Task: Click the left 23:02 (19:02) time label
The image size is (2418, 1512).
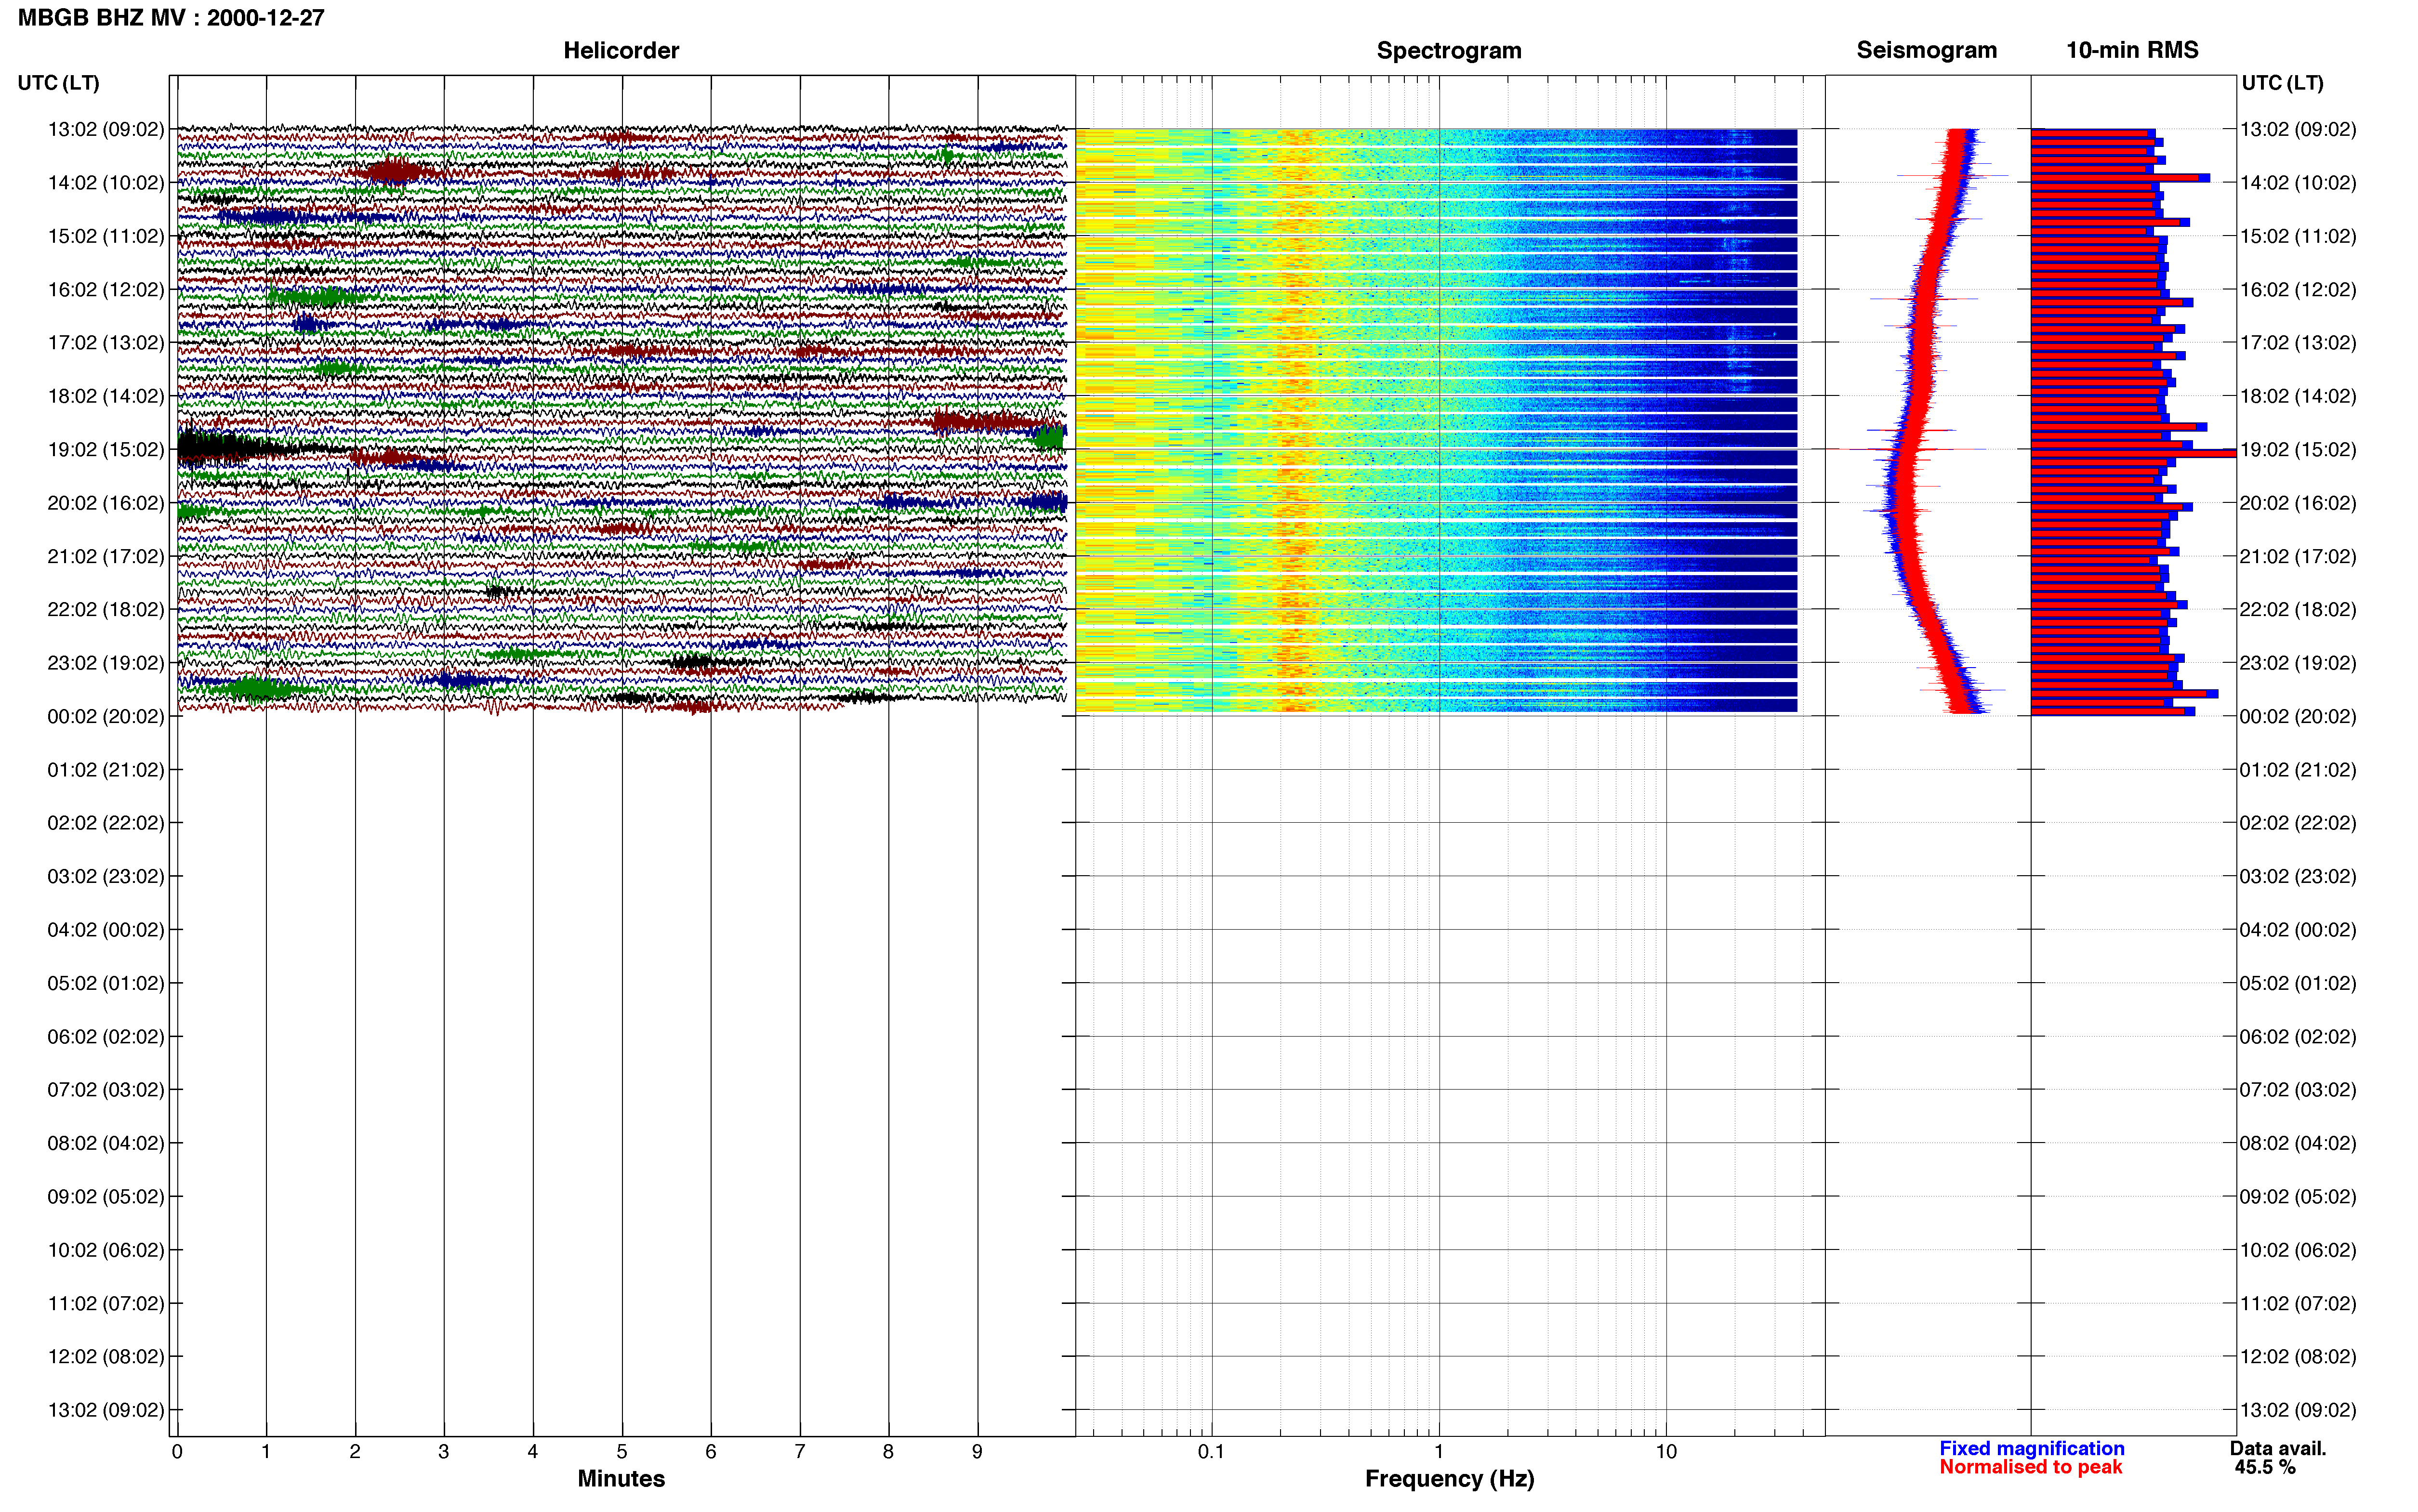Action: (x=106, y=663)
